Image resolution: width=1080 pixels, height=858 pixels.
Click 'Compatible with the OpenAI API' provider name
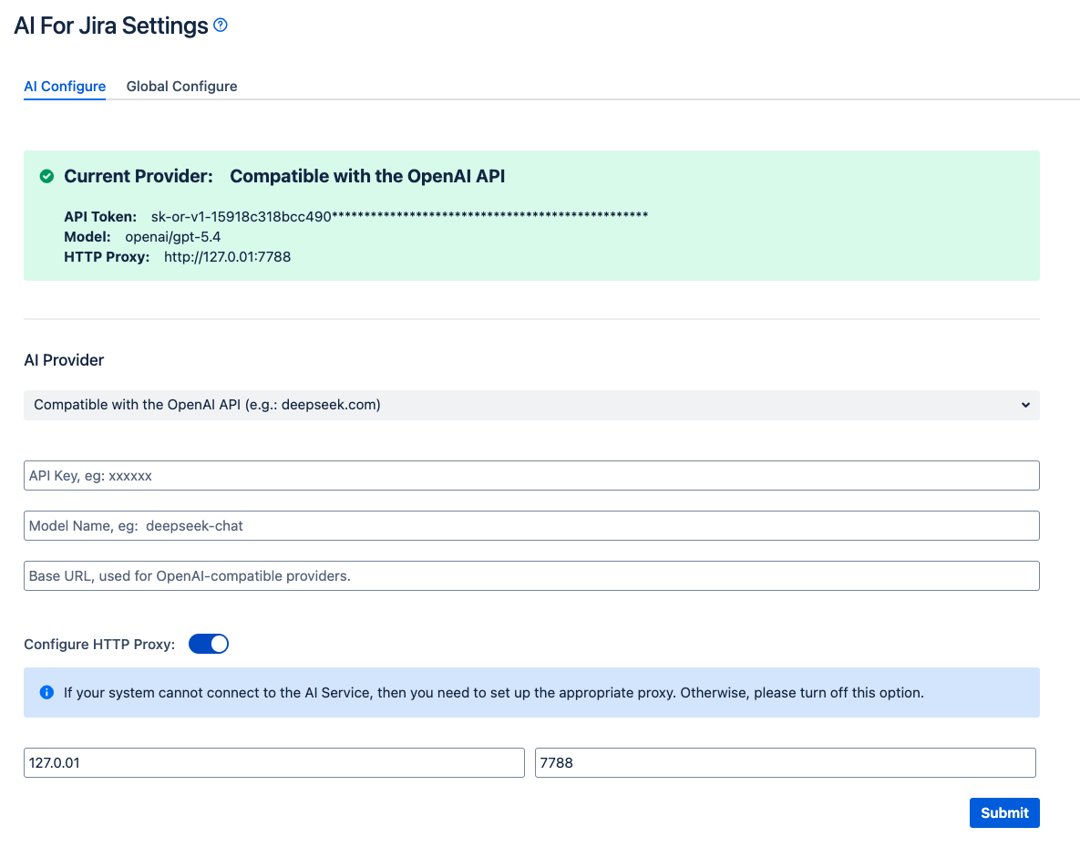367,176
